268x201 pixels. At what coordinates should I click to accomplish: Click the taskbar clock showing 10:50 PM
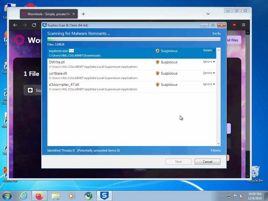pos(255,196)
